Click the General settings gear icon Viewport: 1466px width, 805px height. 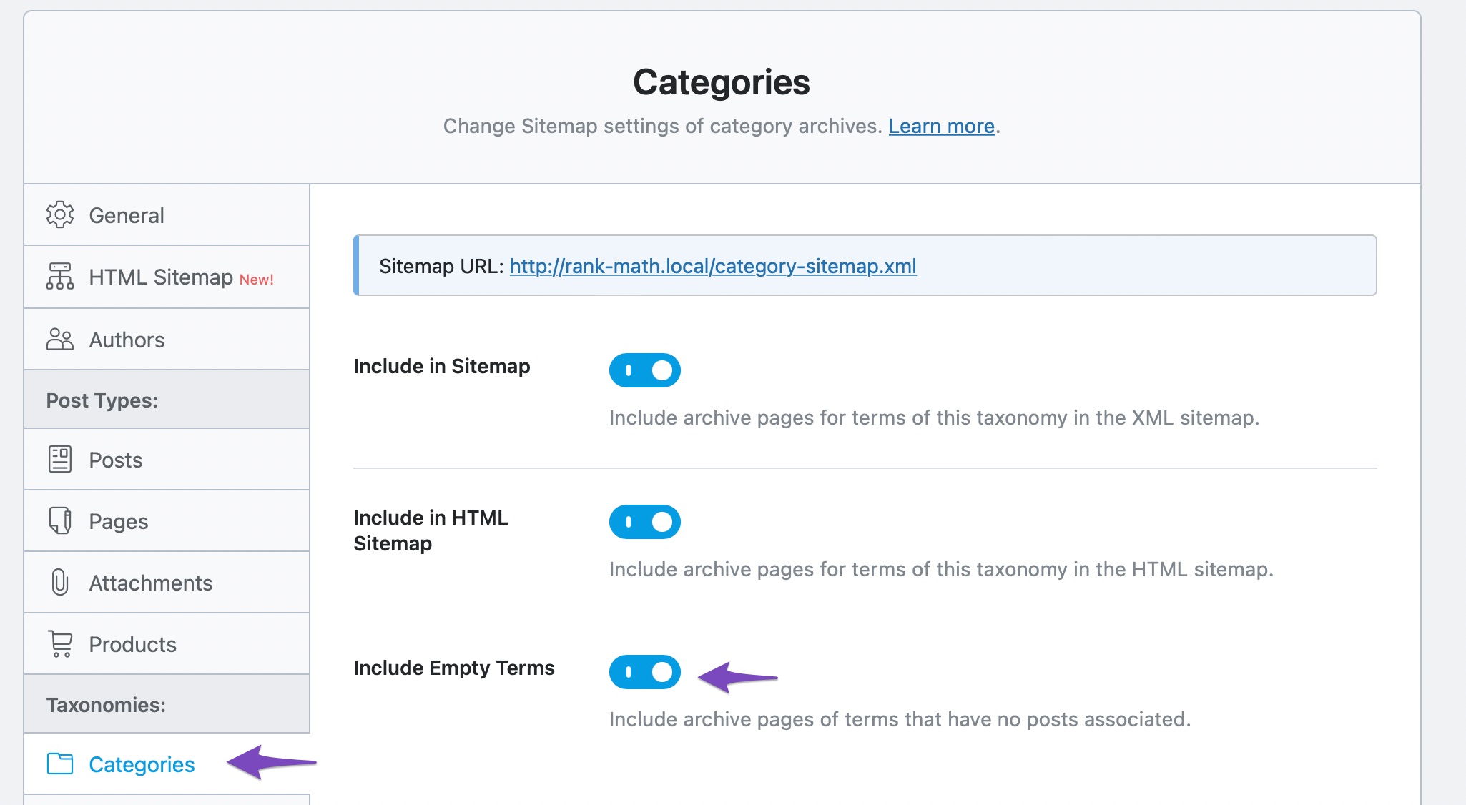[x=57, y=215]
